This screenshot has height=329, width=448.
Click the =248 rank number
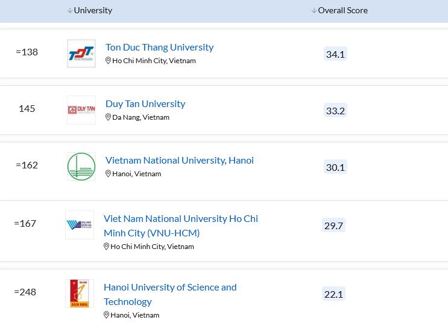(25, 292)
